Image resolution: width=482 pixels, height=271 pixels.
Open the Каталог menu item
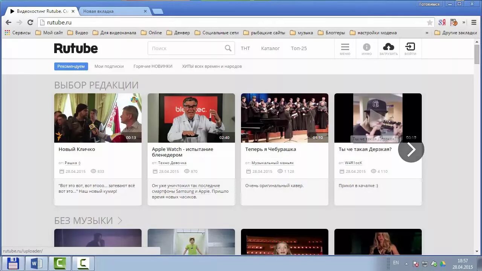(x=270, y=48)
